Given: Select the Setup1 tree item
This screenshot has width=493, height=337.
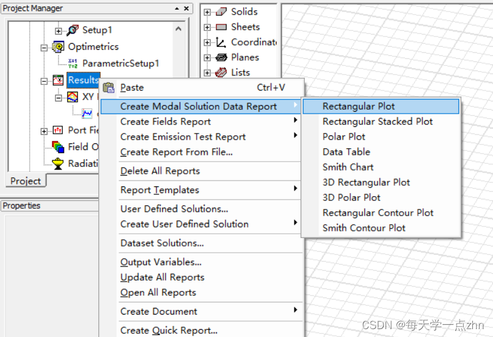Looking at the screenshot, I should 97,30.
